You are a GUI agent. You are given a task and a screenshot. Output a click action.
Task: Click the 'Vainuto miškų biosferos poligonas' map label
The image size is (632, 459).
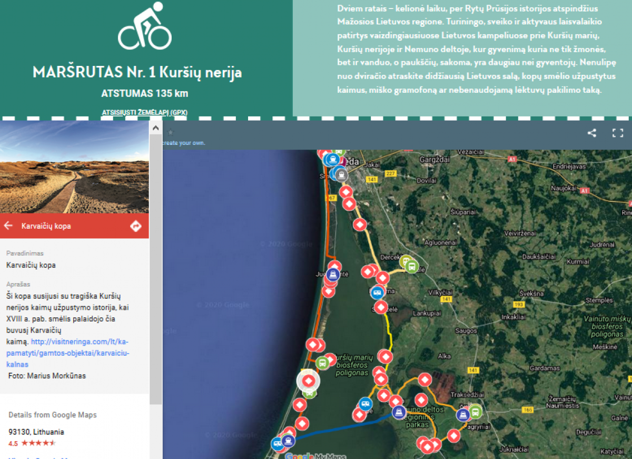607,327
